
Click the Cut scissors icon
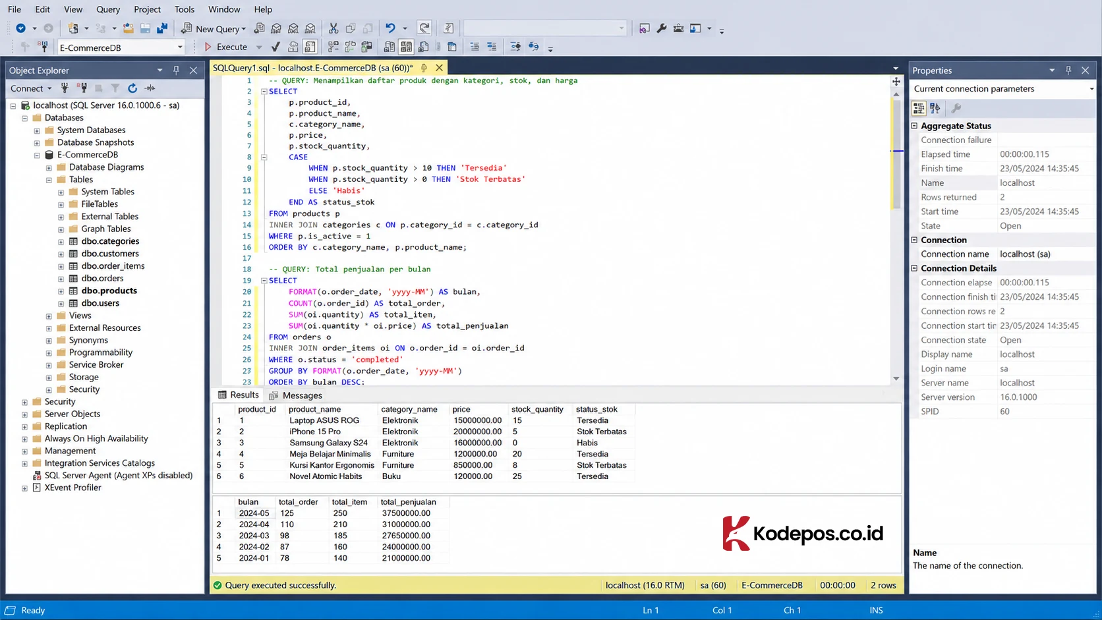coord(333,28)
